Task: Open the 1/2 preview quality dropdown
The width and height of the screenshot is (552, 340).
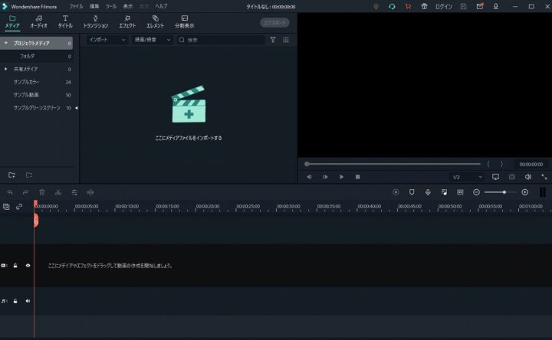Action: (466, 177)
